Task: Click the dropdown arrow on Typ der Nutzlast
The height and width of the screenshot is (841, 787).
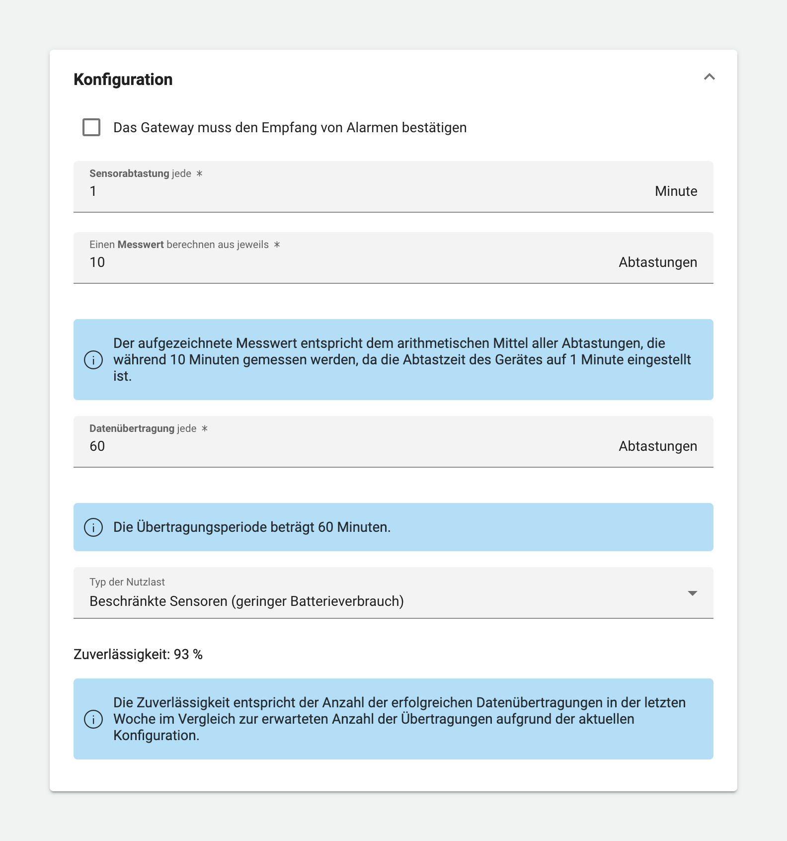Action: [693, 592]
